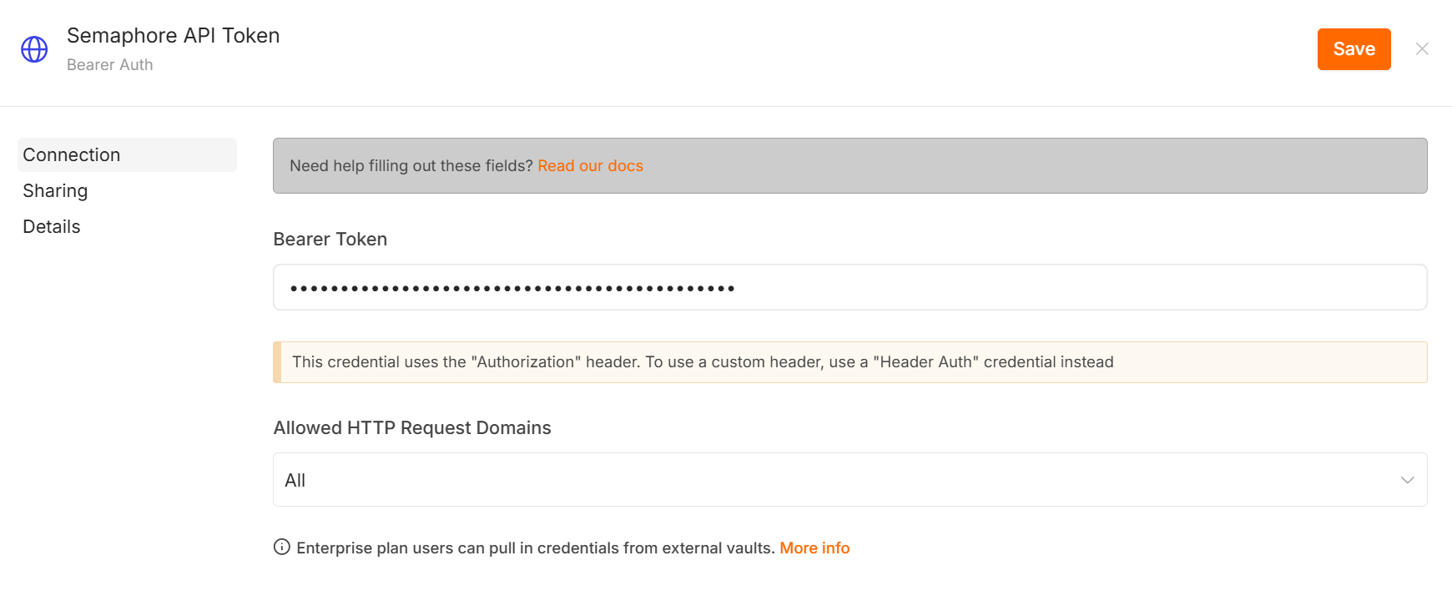Close the credential dialog
This screenshot has height=601, width=1452.
tap(1422, 49)
